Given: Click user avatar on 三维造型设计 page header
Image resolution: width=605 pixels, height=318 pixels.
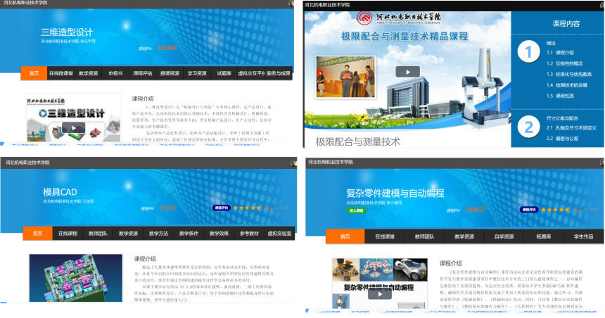Looking at the screenshot, I should tap(291, 3).
